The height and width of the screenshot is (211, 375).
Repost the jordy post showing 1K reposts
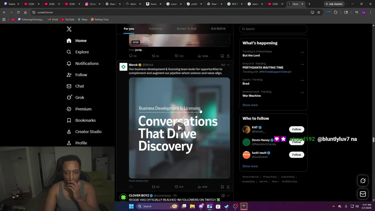click(x=155, y=56)
